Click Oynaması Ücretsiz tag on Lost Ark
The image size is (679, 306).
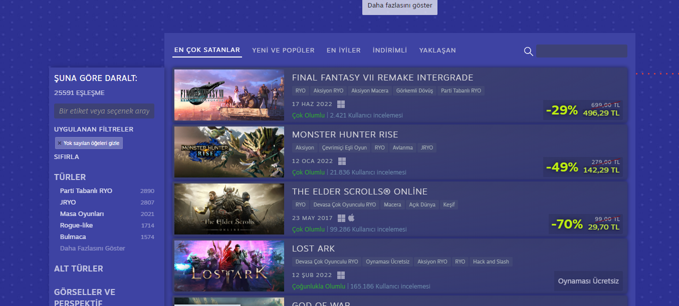pyautogui.click(x=388, y=262)
